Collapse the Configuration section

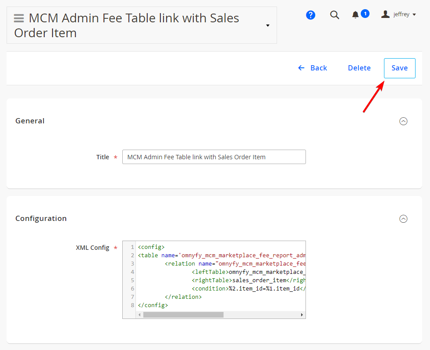403,219
